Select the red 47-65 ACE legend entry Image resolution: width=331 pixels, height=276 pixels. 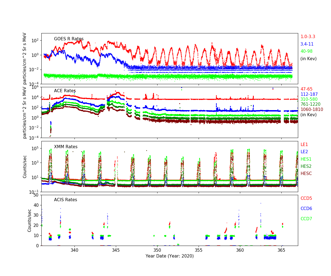click(306, 89)
